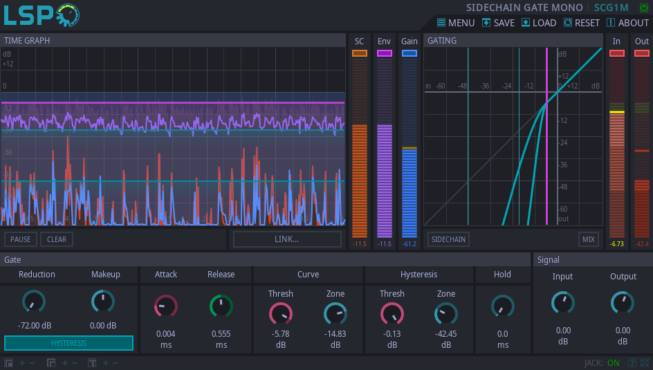Increase UI scaling with first plus
Image resolution: width=653 pixels, height=370 pixels.
[x=22, y=363]
